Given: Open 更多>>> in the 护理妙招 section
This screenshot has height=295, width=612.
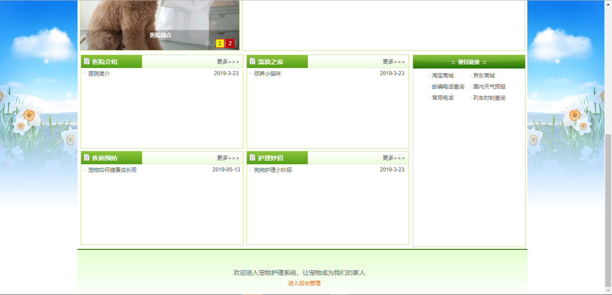Looking at the screenshot, I should pos(394,158).
